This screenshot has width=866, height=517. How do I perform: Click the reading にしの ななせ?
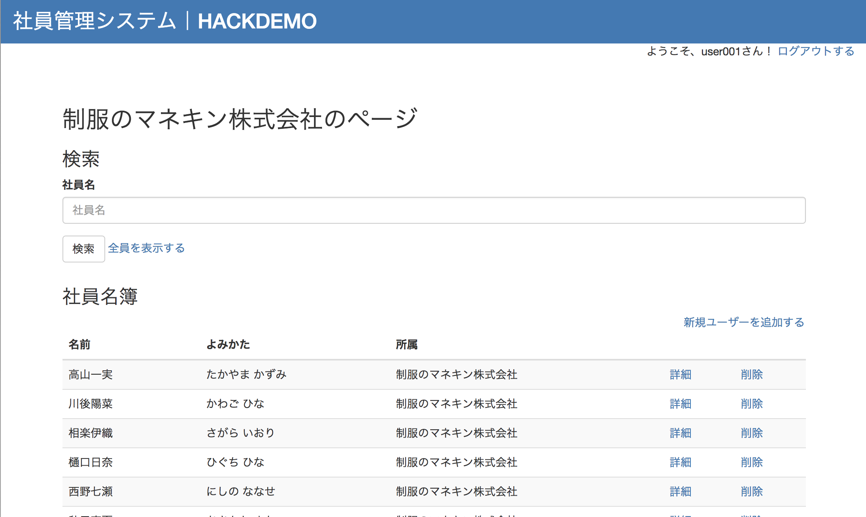(241, 492)
